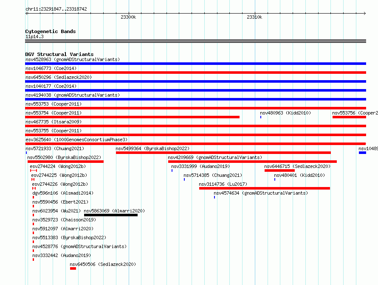Click the nsv6450506 Sedlazeck2020 label
This screenshot has height=285, width=378.
coord(103,264)
